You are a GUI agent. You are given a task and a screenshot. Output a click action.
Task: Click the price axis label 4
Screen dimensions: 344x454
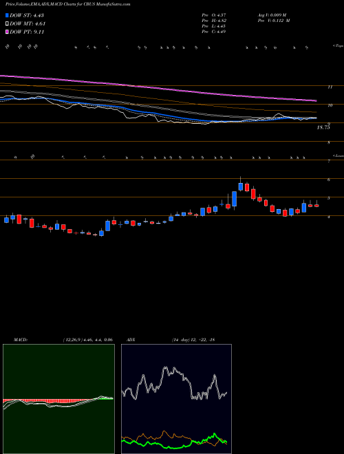(329, 217)
